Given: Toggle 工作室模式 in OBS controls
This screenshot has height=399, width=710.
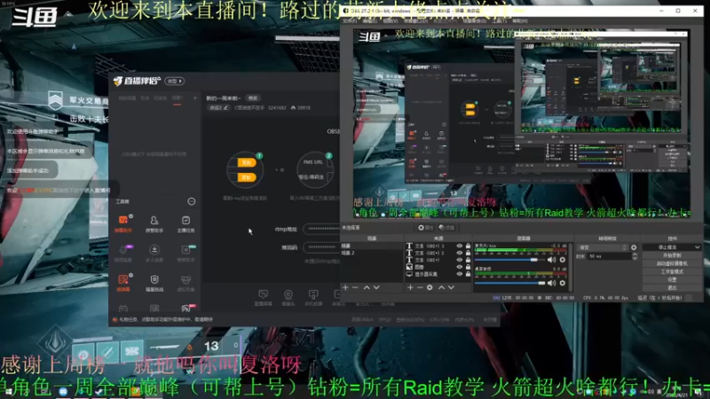Looking at the screenshot, I should click(x=672, y=272).
